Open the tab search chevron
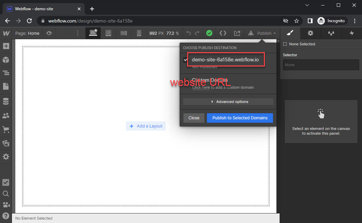The image size is (362, 223). pyautogui.click(x=307, y=5)
